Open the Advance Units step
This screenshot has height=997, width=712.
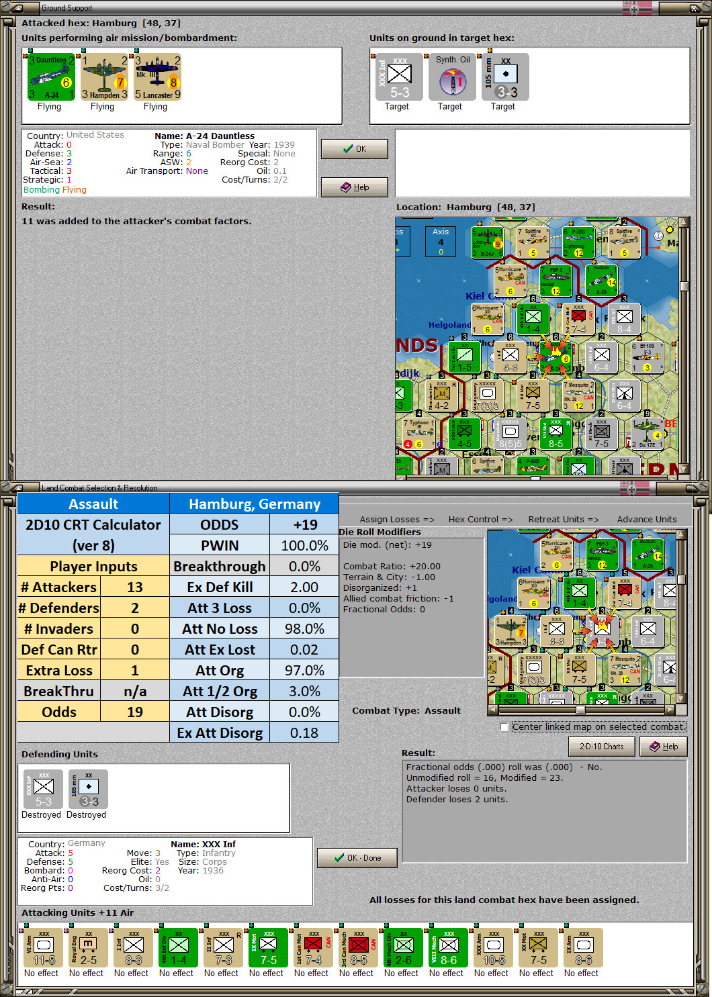647,520
